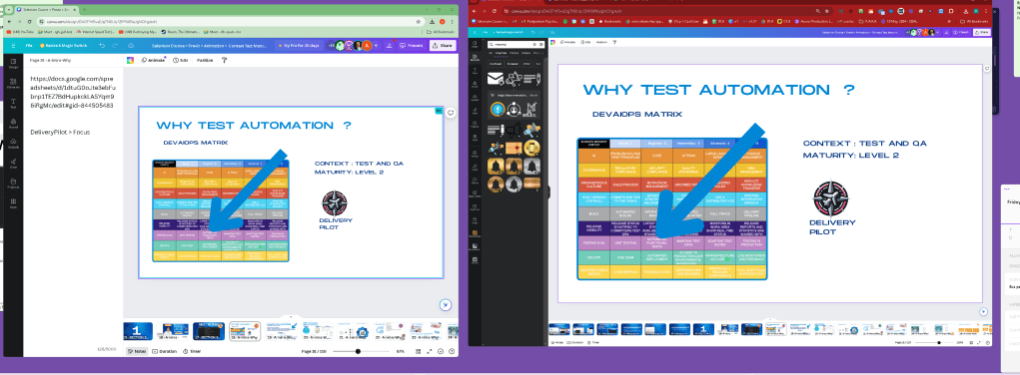Select Graphics tab in right Elements panel
This screenshot has height=375, width=1020.
click(x=501, y=52)
